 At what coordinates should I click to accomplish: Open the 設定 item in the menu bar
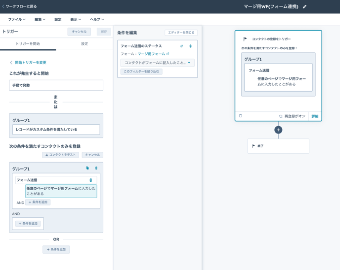click(58, 20)
